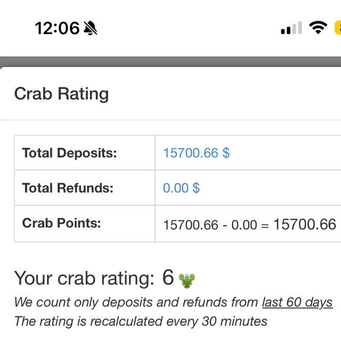The width and height of the screenshot is (341, 341).
Task: Tap the yellow battery indicator
Action: (337, 28)
